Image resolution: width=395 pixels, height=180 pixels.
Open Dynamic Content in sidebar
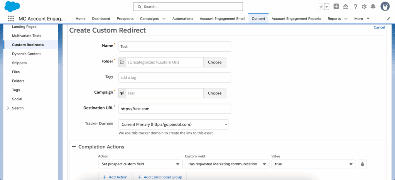tap(27, 54)
